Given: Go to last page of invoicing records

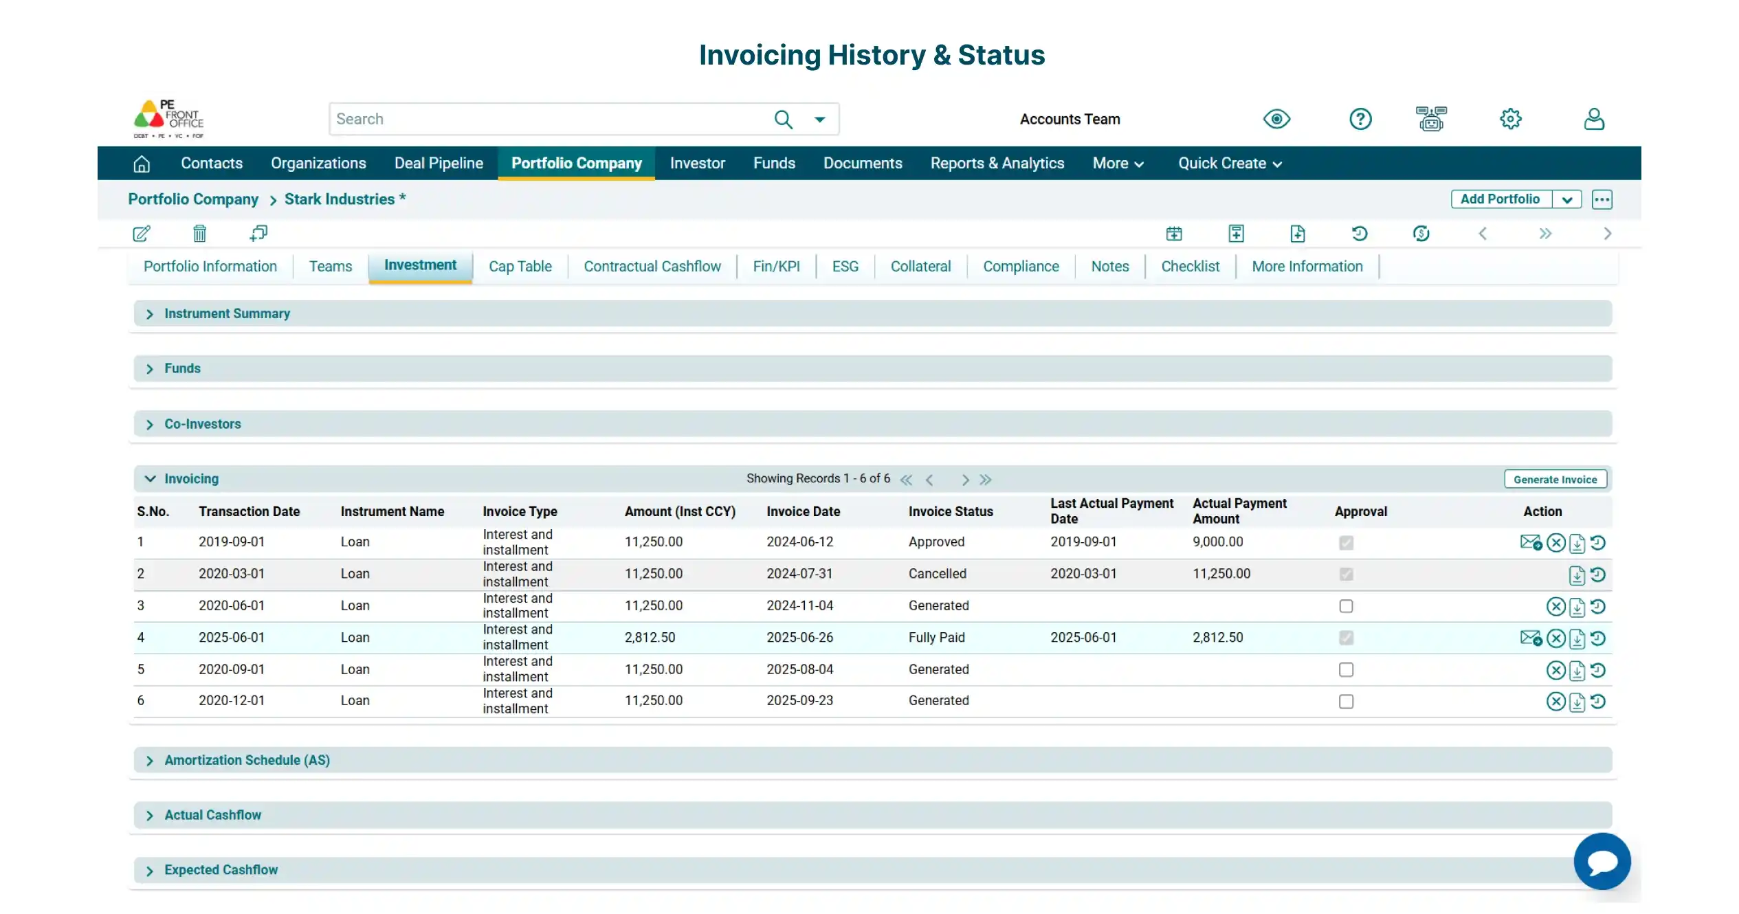Looking at the screenshot, I should click(x=985, y=480).
